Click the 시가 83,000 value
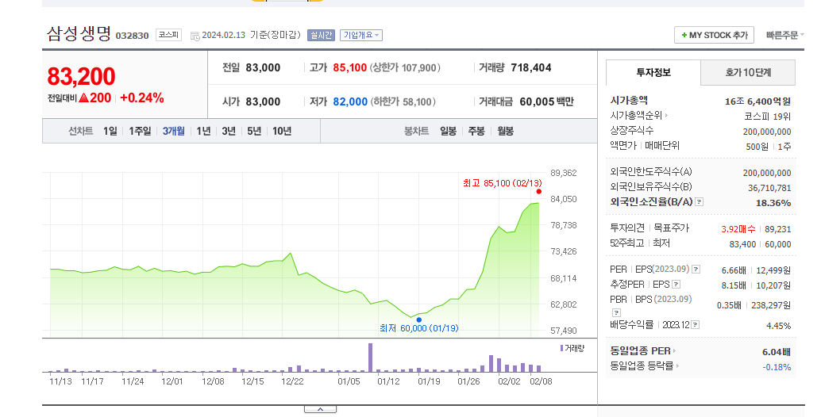The image size is (821, 417). point(263,102)
